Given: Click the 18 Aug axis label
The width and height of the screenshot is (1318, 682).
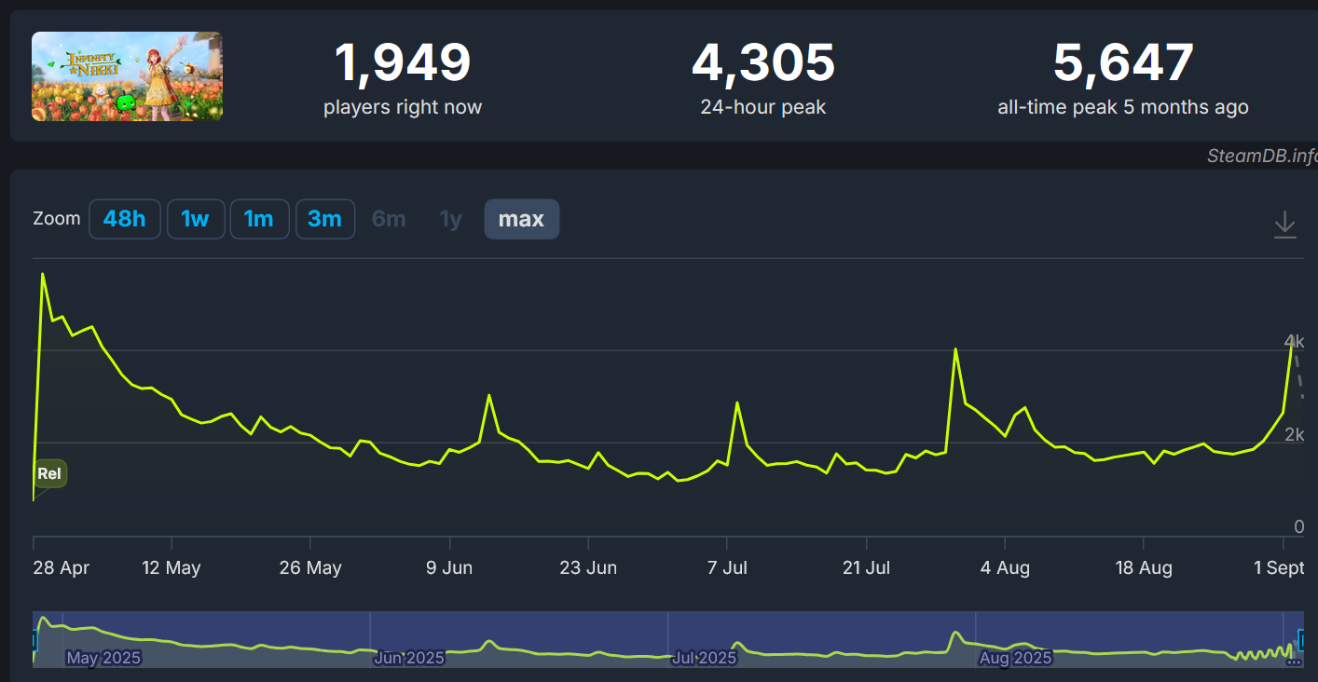Looking at the screenshot, I should click(1144, 567).
